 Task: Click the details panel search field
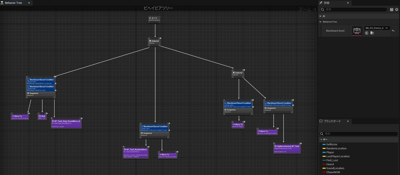coord(353,10)
